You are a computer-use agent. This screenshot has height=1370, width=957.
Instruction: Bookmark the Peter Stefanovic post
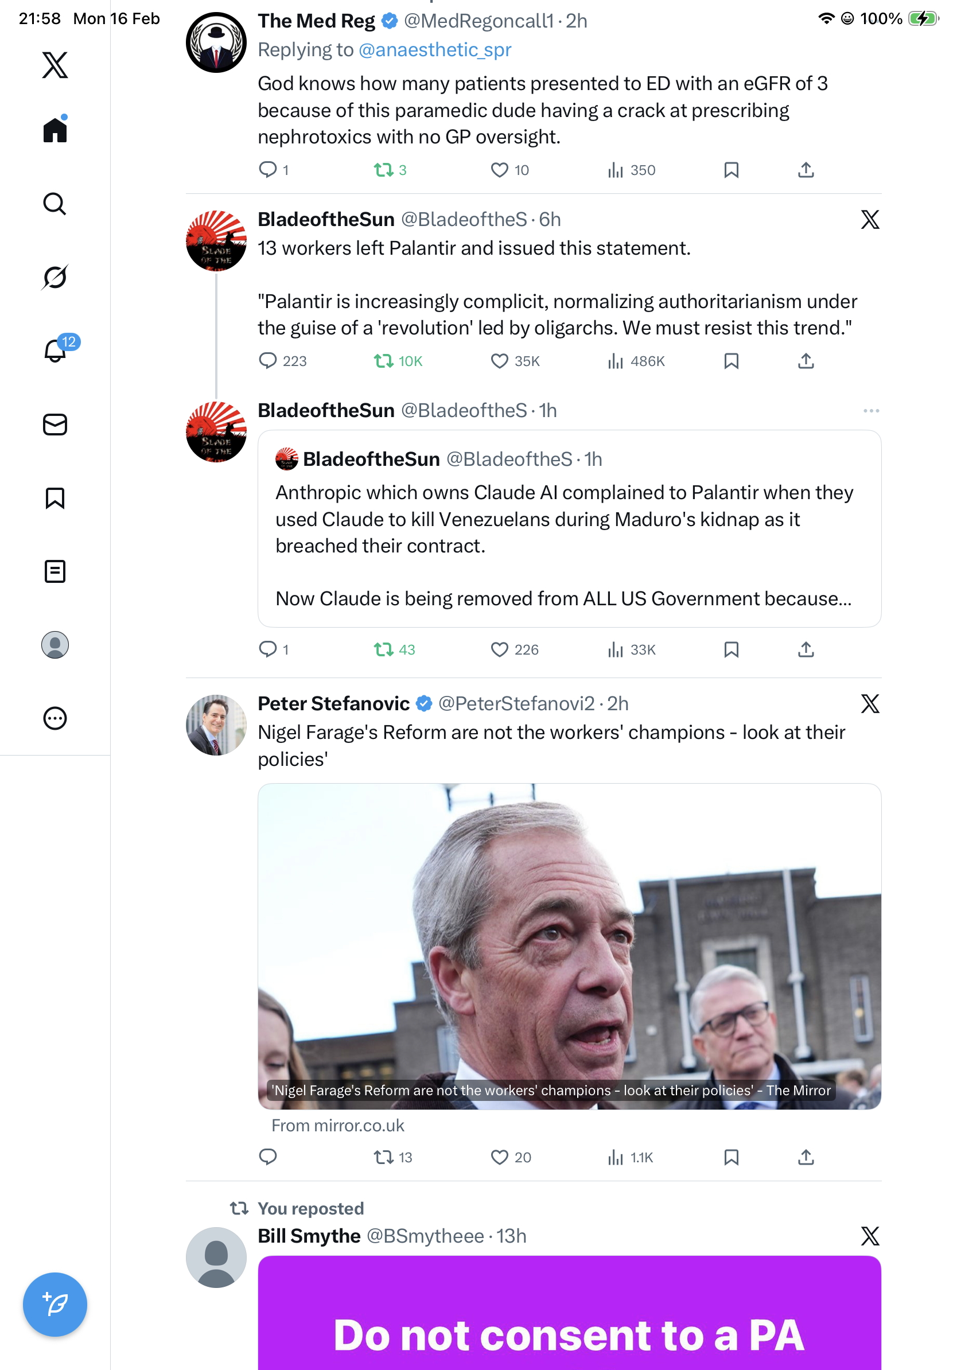(731, 1158)
